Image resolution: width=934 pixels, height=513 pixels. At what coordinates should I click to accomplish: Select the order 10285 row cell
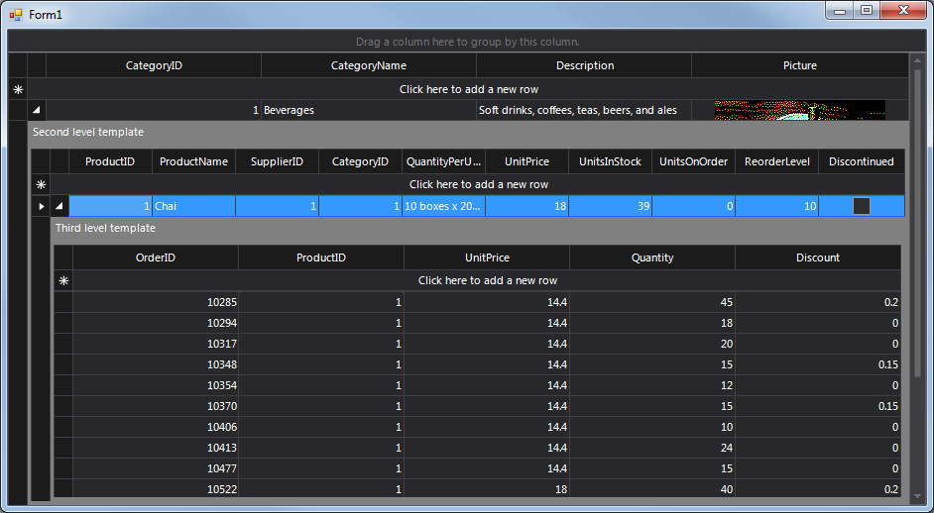(156, 302)
